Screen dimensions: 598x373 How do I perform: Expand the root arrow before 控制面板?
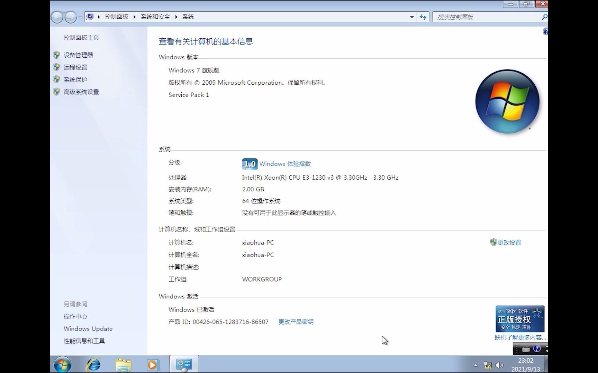click(x=99, y=17)
